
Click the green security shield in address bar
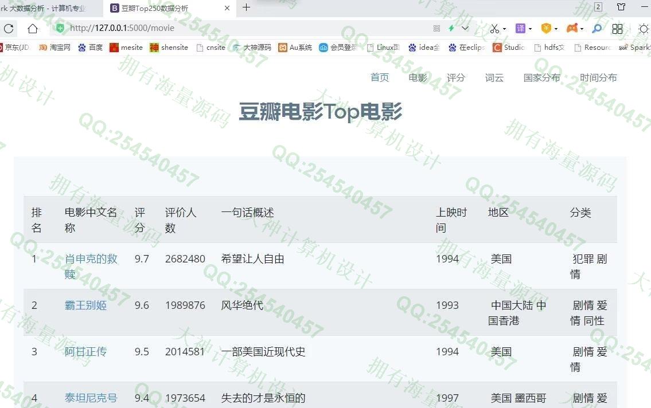pos(60,28)
